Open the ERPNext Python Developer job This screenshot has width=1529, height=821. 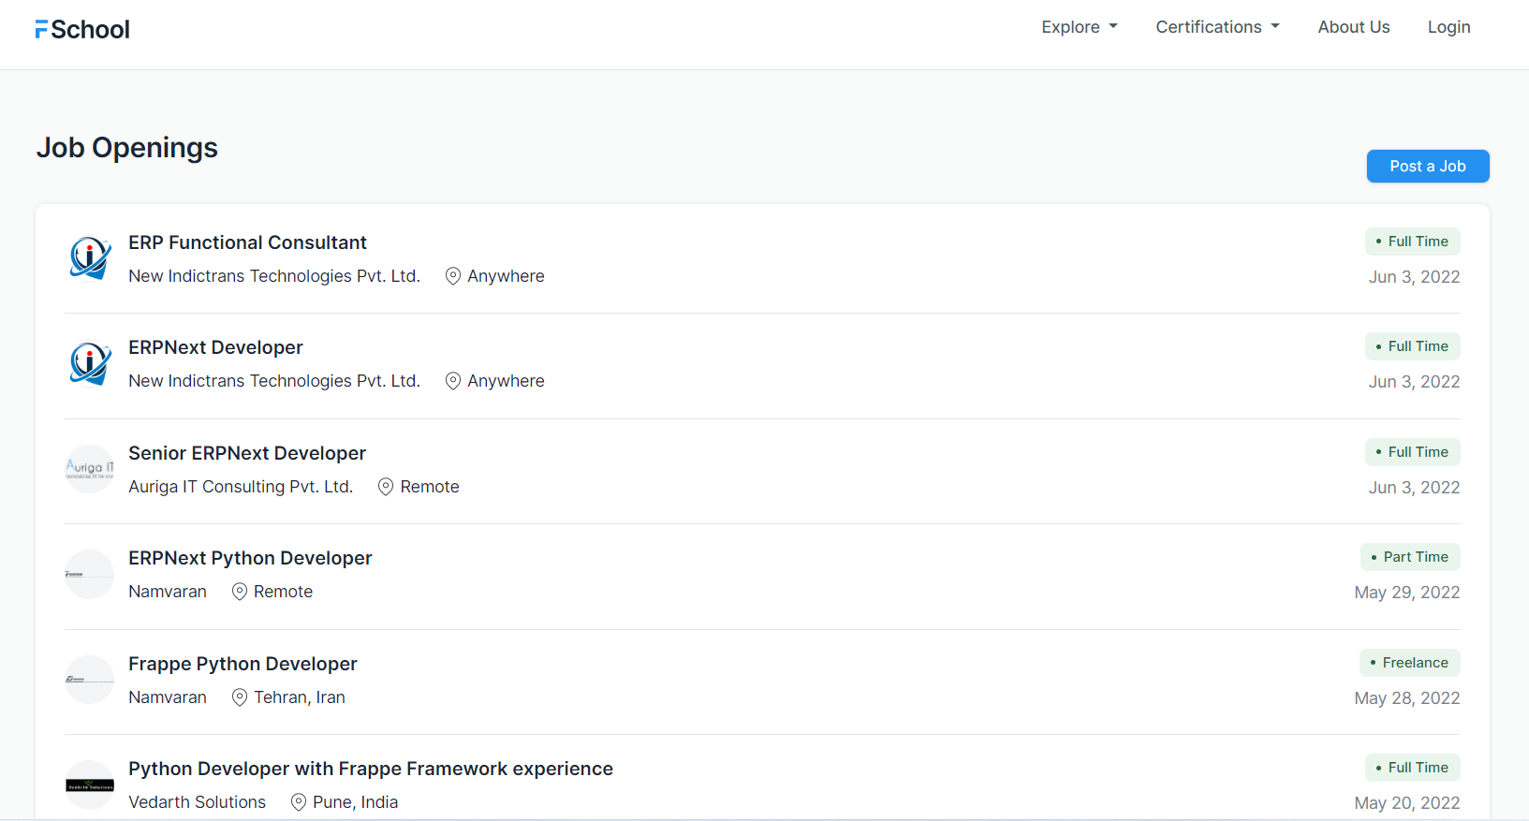pyautogui.click(x=250, y=558)
